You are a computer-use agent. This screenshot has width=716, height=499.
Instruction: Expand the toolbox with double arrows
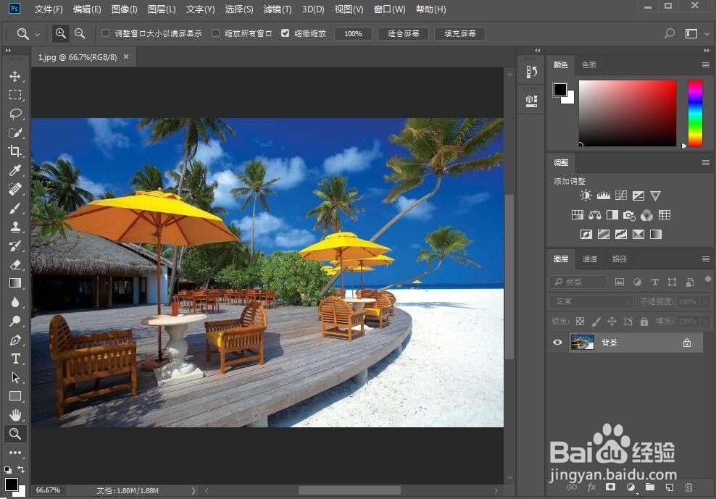click(x=8, y=51)
